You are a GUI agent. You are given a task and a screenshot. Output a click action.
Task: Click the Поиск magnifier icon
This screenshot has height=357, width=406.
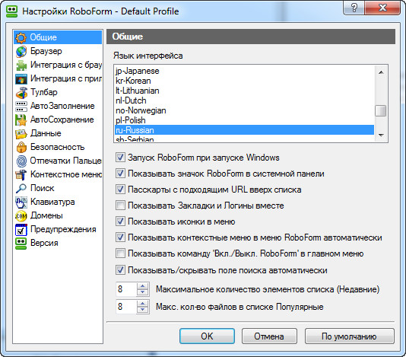pos(21,189)
